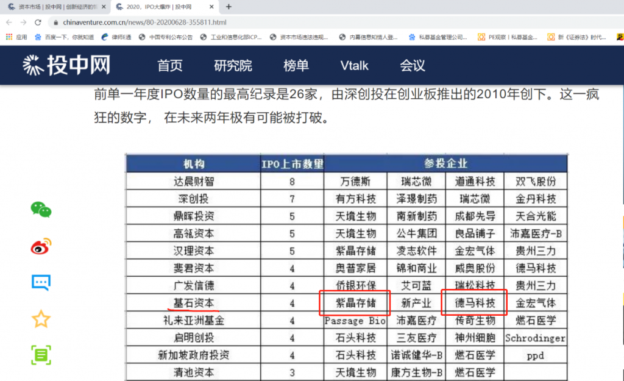Screen dimensions: 624x381
Task: Click the IPO上市数量 table header
Action: click(292, 164)
